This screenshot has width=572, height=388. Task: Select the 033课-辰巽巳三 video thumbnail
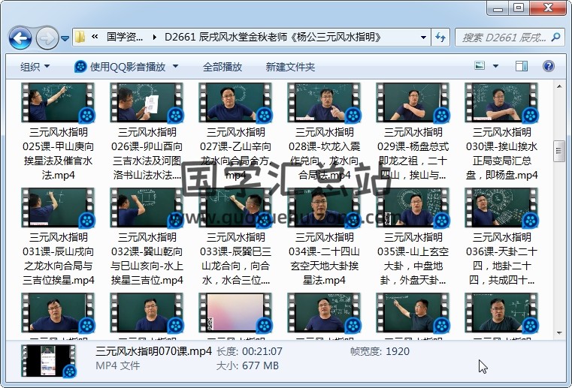pos(236,208)
